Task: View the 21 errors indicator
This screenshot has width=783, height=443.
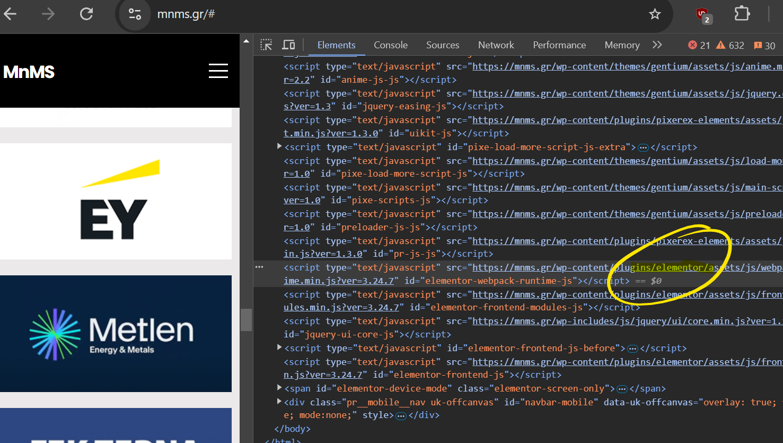Action: pyautogui.click(x=699, y=46)
